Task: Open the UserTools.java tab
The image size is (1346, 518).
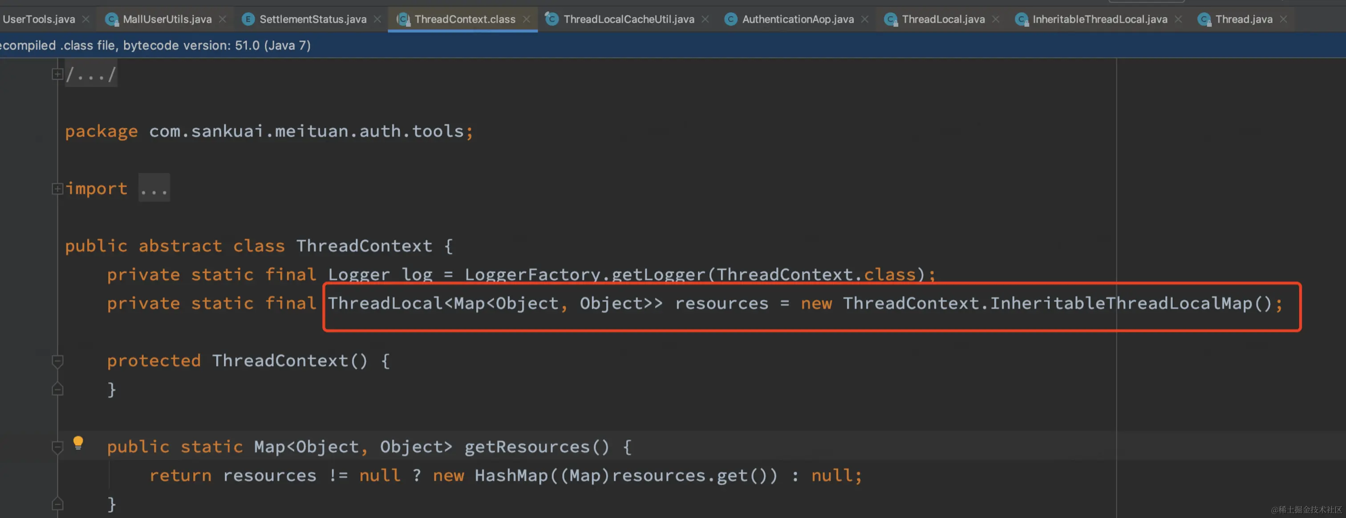Action: pyautogui.click(x=39, y=19)
